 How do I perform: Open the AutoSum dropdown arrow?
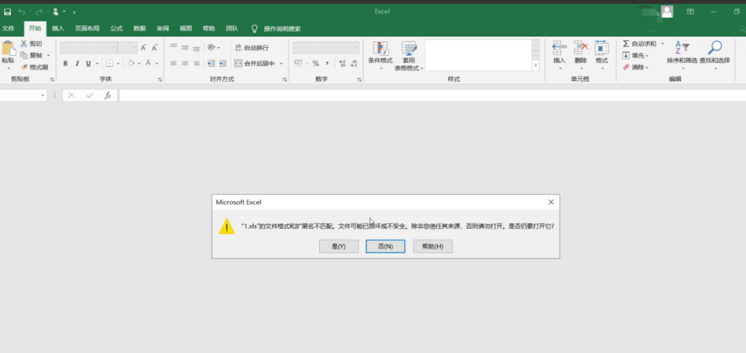pyautogui.click(x=662, y=44)
